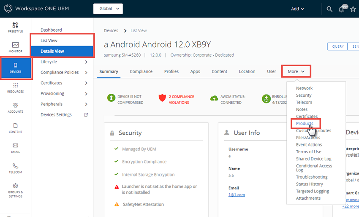Choose Security in the More menu
This screenshot has height=217, width=359.
304,95
